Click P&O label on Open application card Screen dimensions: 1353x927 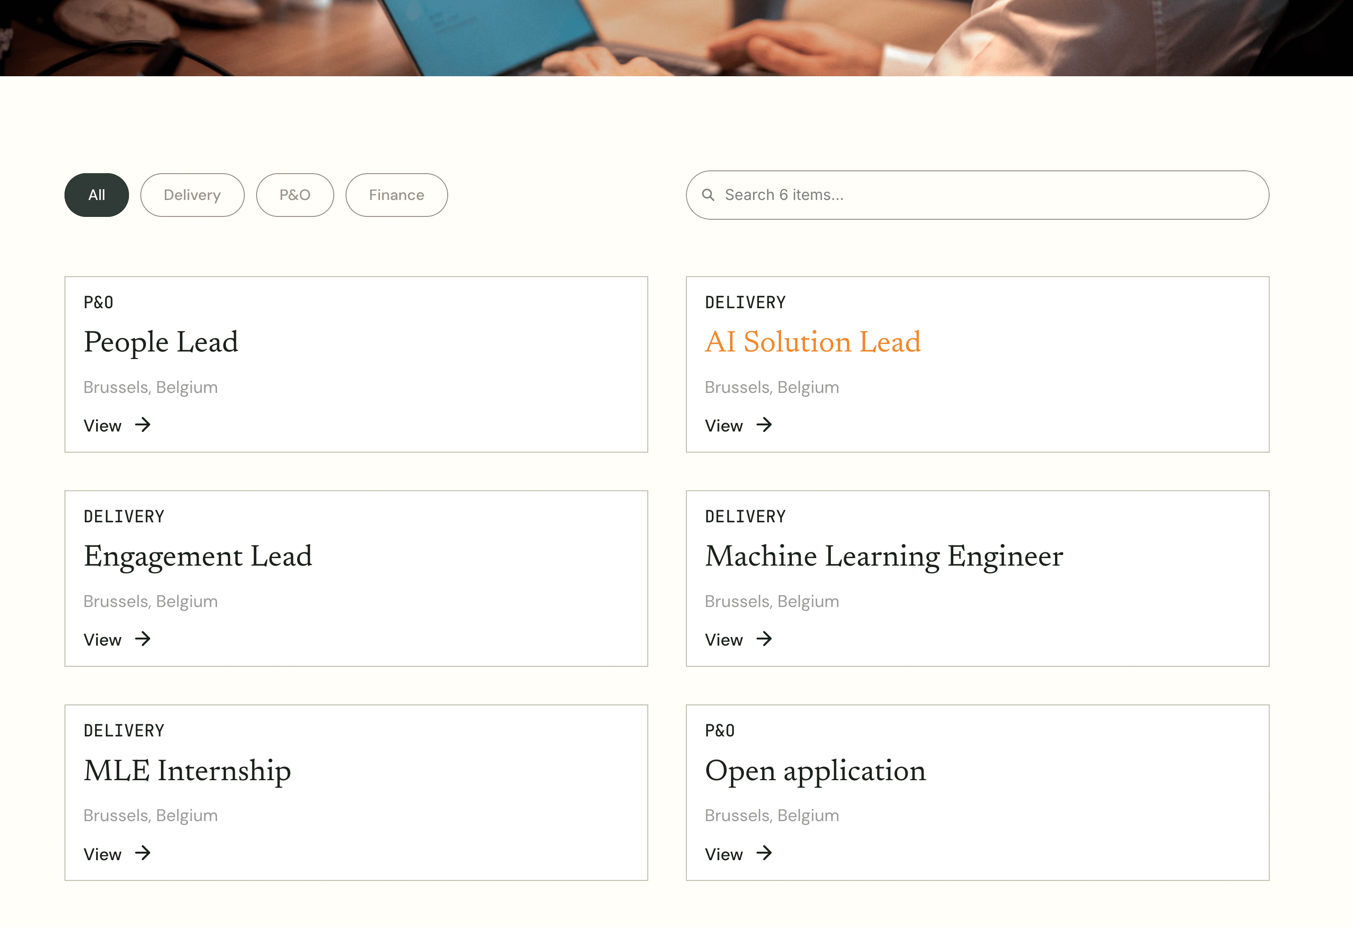720,731
